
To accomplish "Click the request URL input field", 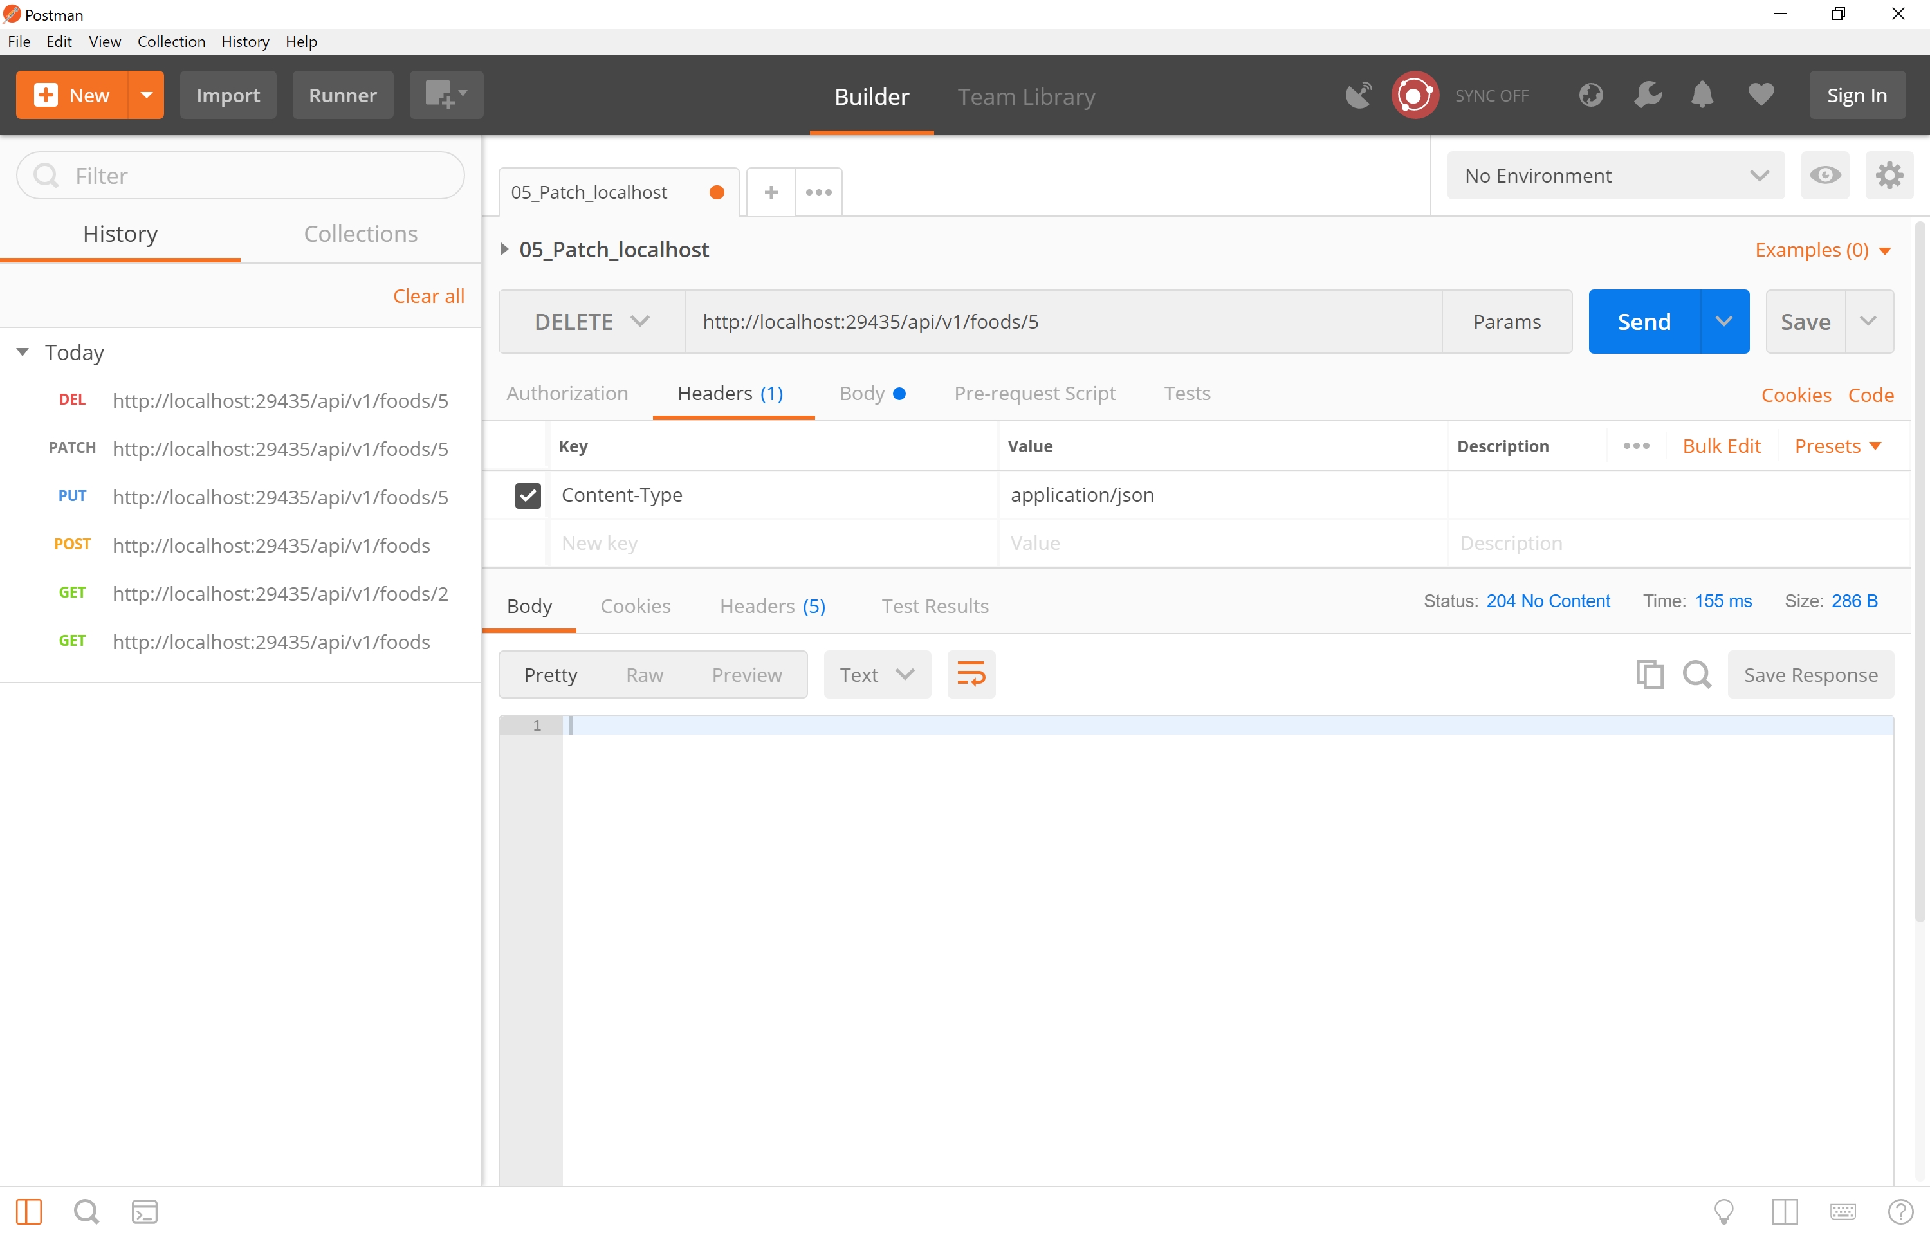I will 1062,322.
